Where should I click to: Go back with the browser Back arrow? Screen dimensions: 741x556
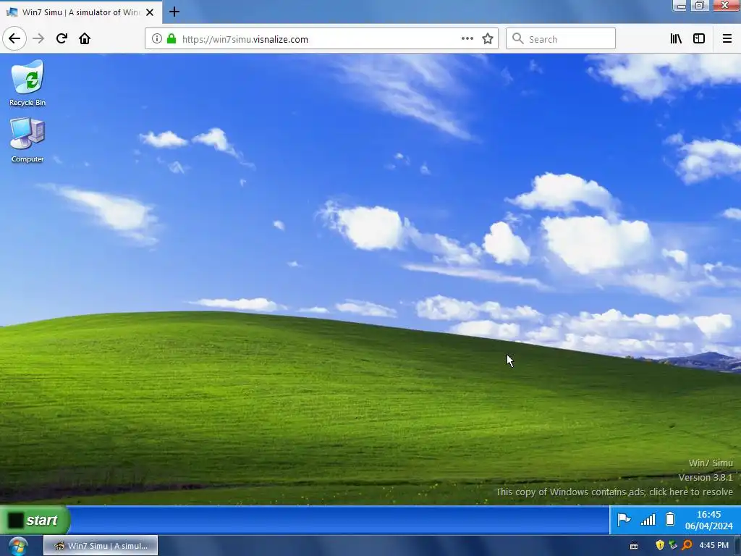(x=14, y=38)
